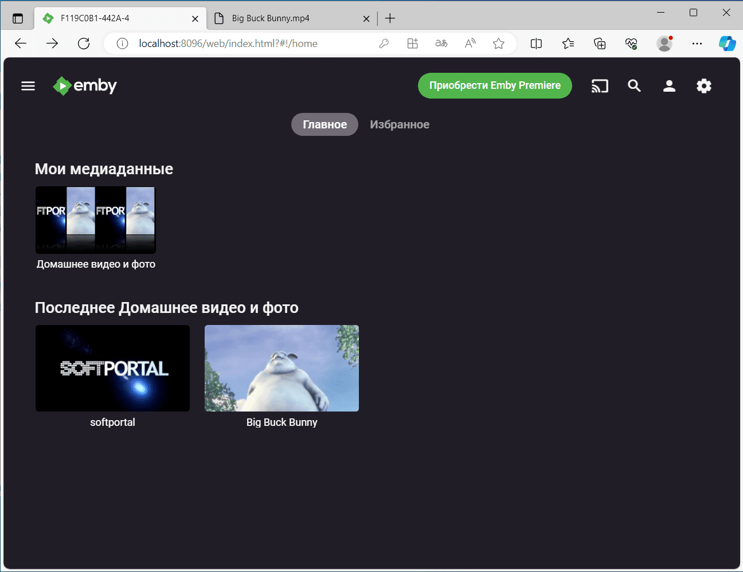Select the Главное tab
743x572 pixels.
pos(324,124)
